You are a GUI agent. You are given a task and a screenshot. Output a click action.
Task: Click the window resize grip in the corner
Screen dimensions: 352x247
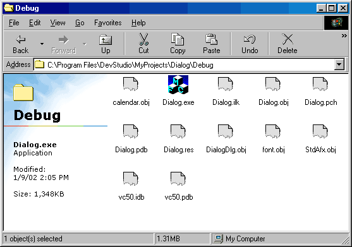click(x=345, y=240)
